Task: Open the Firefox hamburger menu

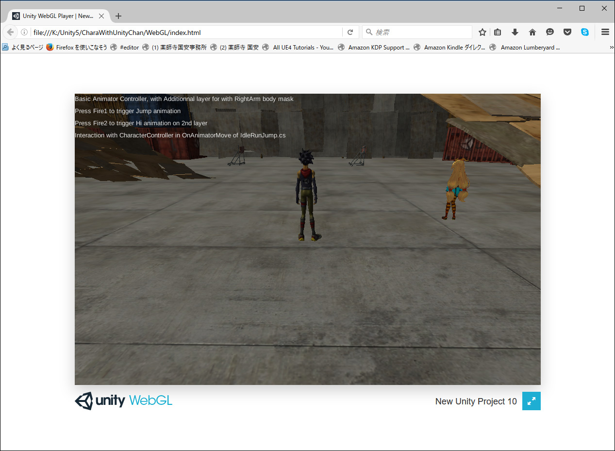Action: coord(605,32)
